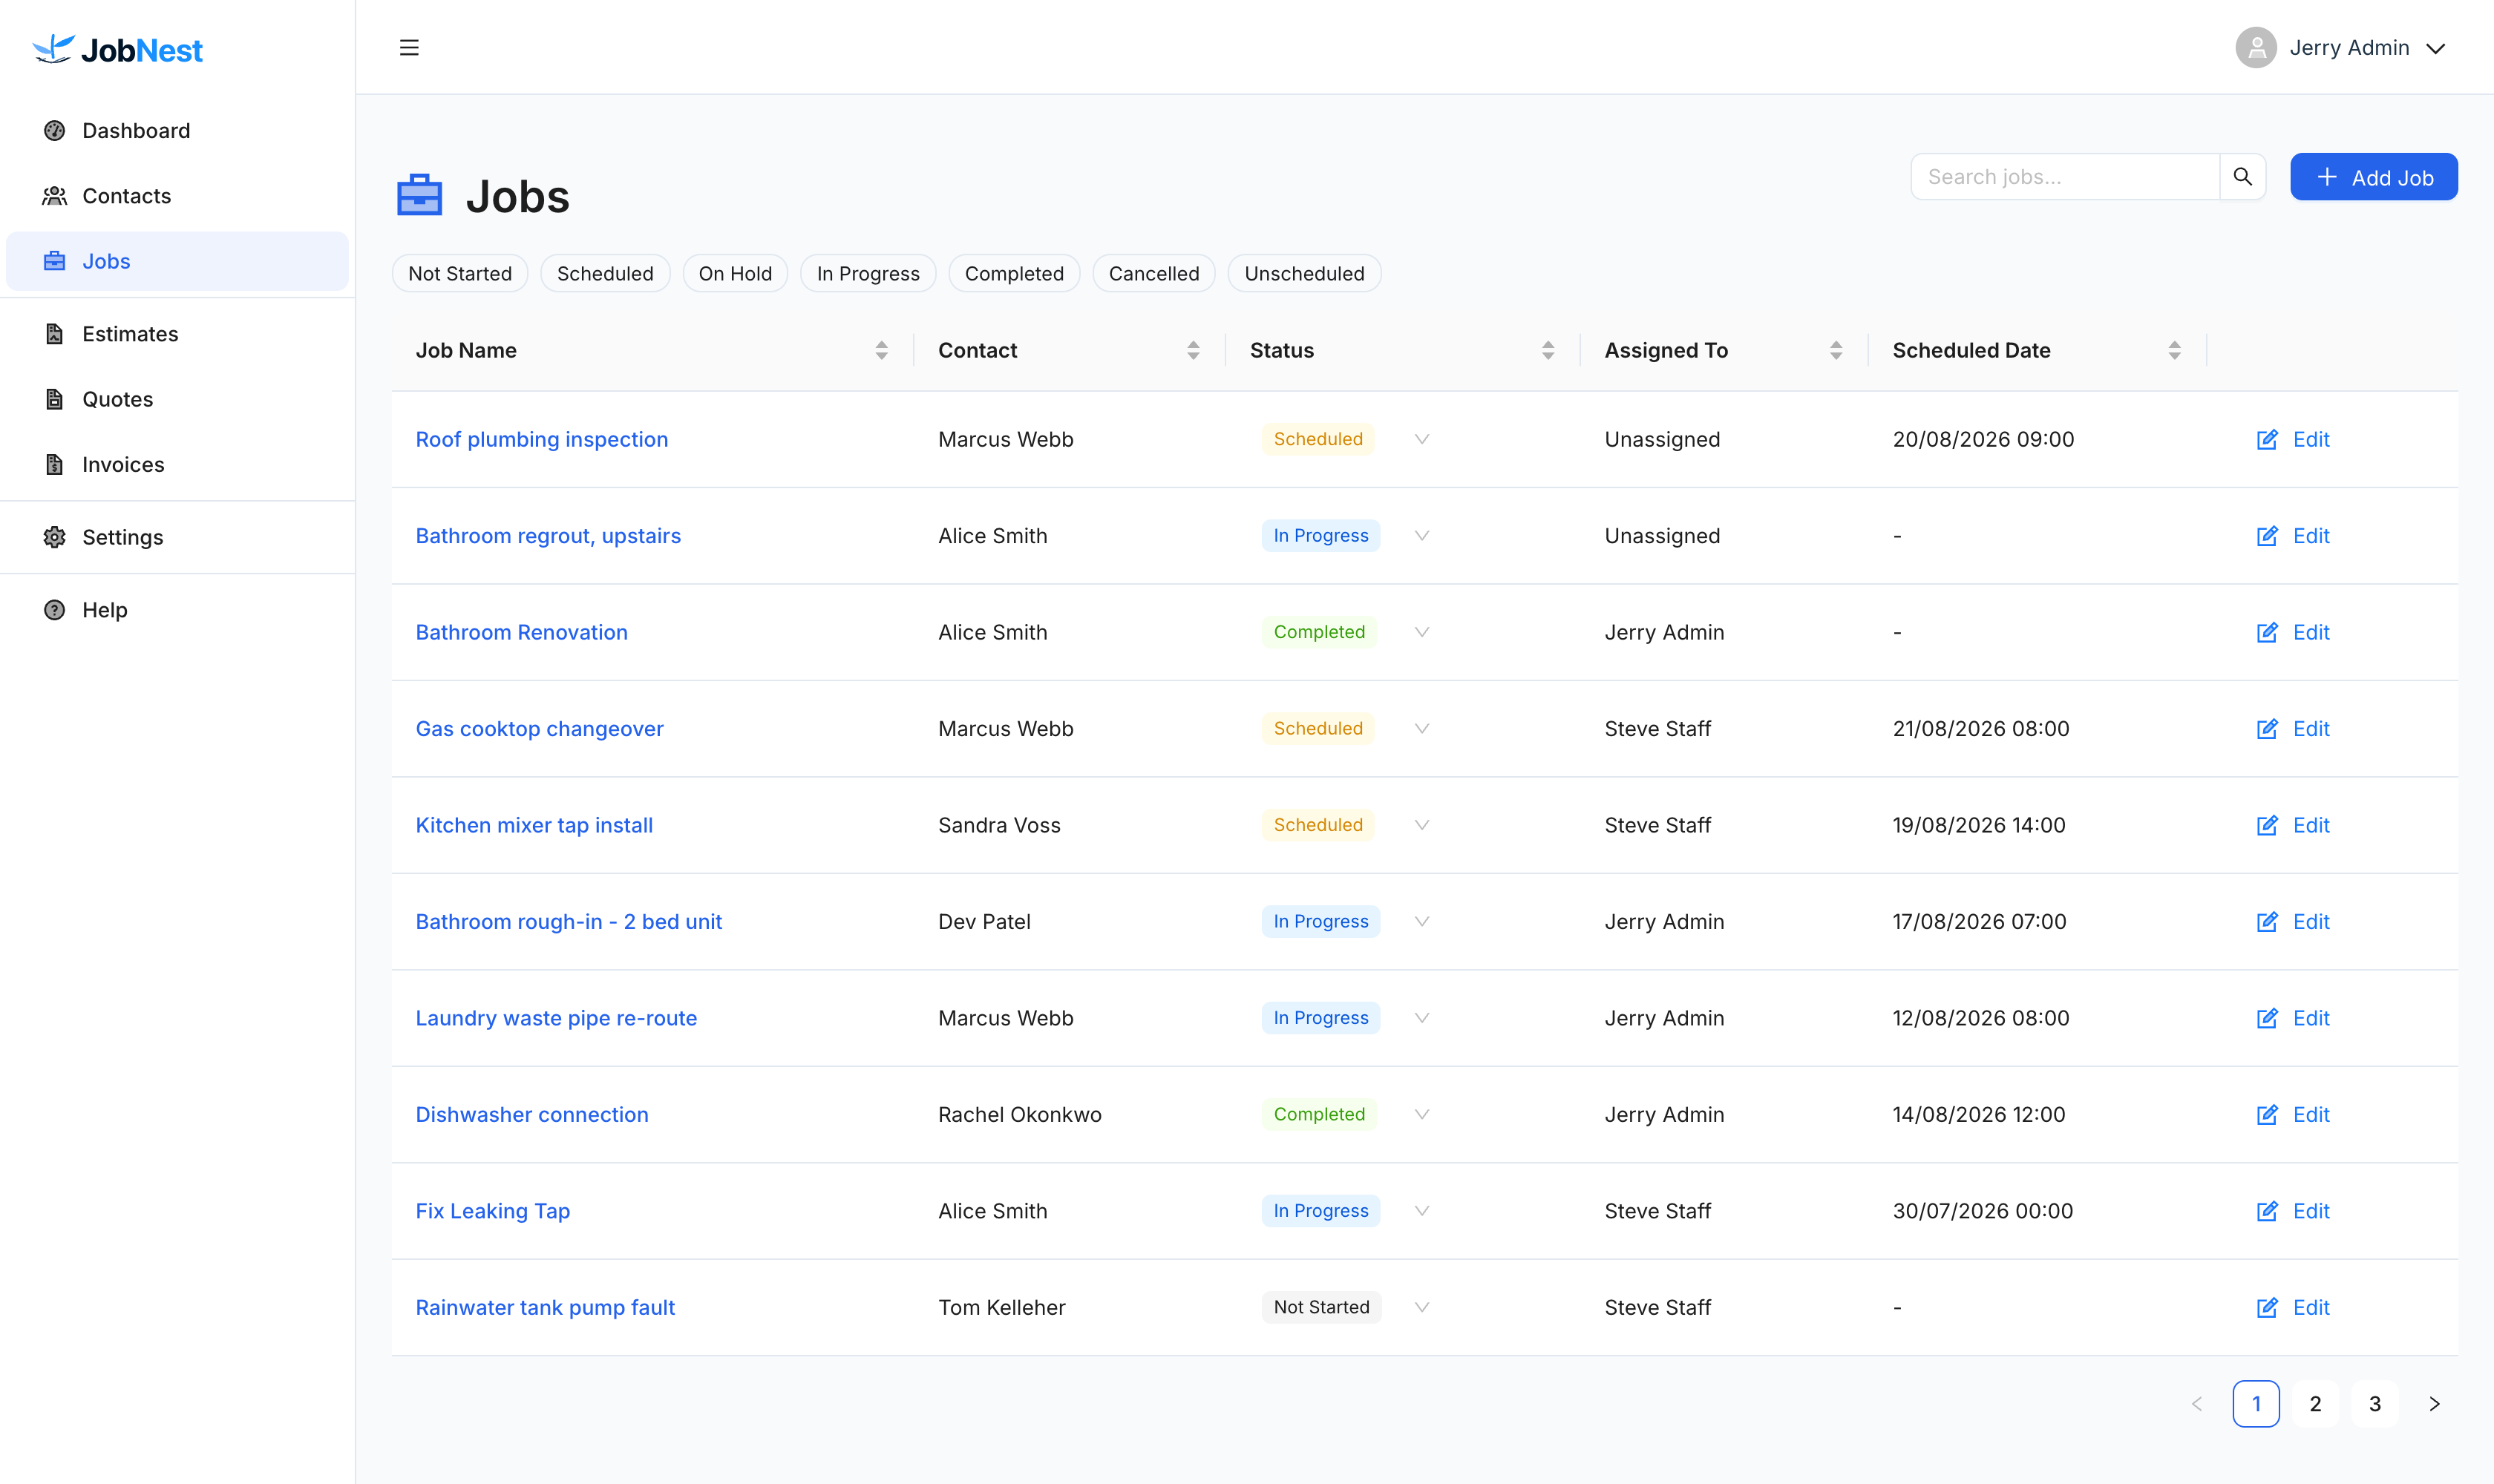Toggle the Cancelled filter chip
Image resolution: width=2494 pixels, height=1484 pixels.
1153,274
